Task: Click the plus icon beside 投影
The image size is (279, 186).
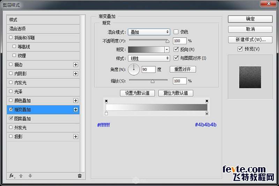Action: tap(75, 136)
